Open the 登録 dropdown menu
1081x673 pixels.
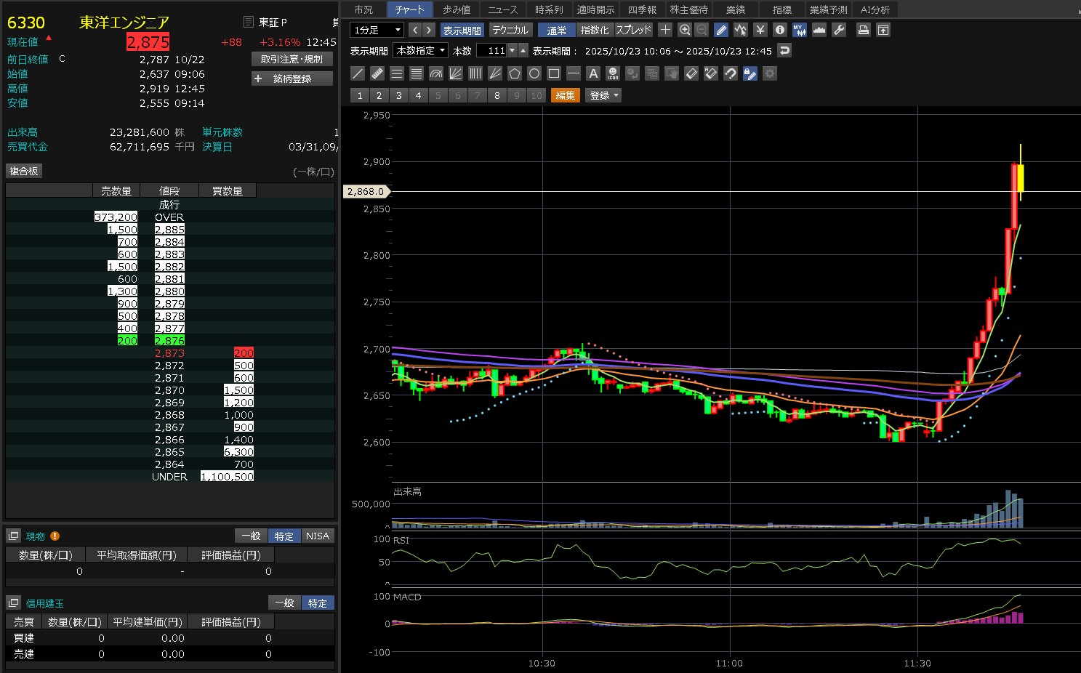603,95
